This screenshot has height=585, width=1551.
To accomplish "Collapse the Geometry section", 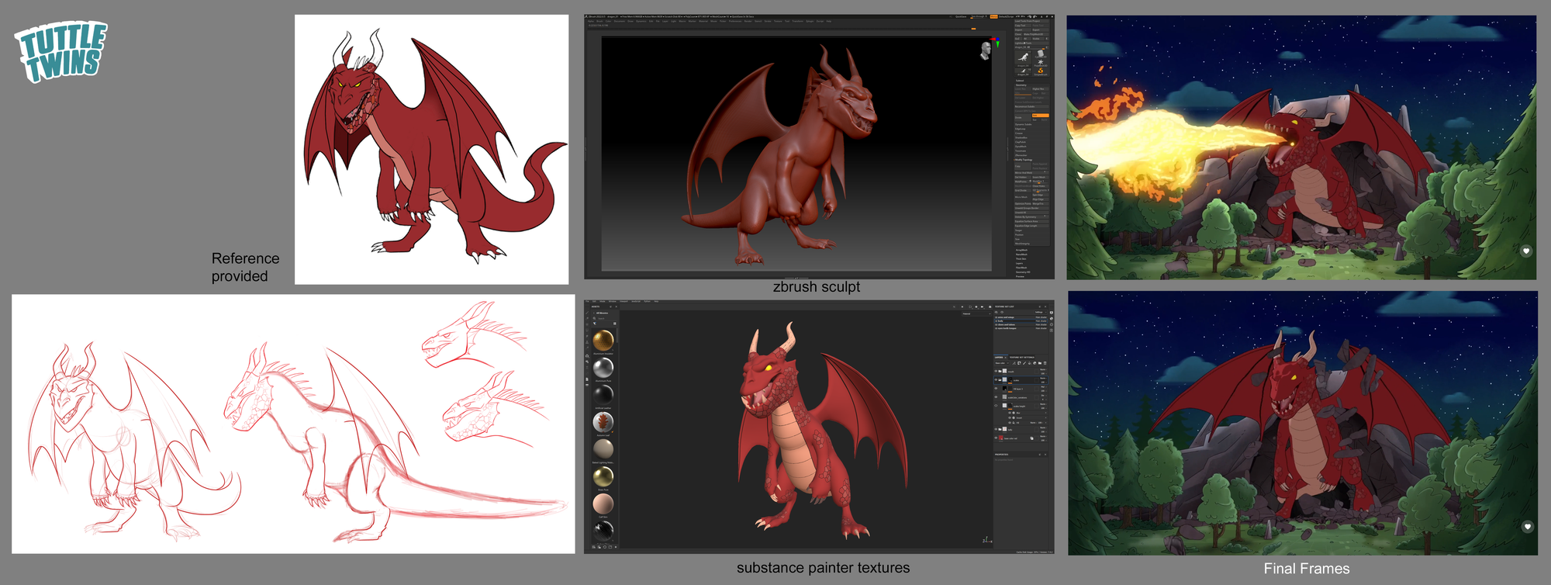I will (x=1021, y=85).
